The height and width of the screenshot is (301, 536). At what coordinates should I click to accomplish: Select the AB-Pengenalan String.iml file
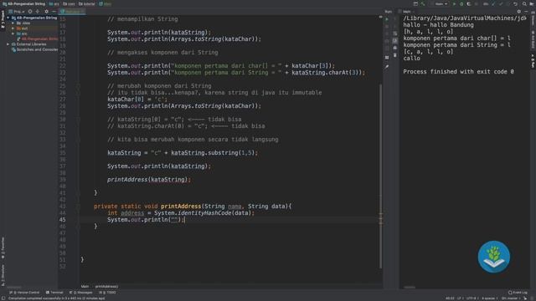click(38, 39)
